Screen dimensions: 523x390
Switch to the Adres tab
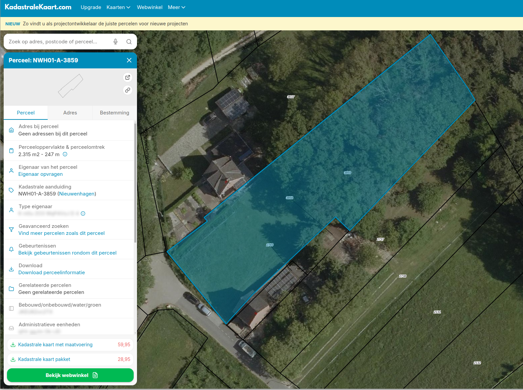pyautogui.click(x=70, y=113)
